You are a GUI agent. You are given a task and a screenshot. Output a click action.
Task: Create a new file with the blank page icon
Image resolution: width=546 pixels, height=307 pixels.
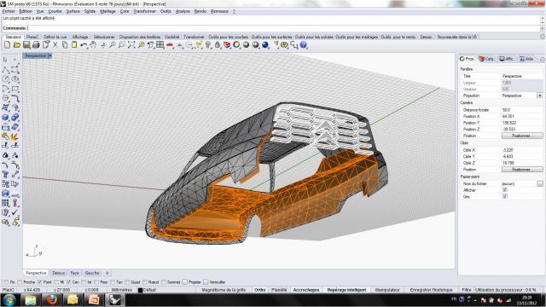click(x=8, y=45)
